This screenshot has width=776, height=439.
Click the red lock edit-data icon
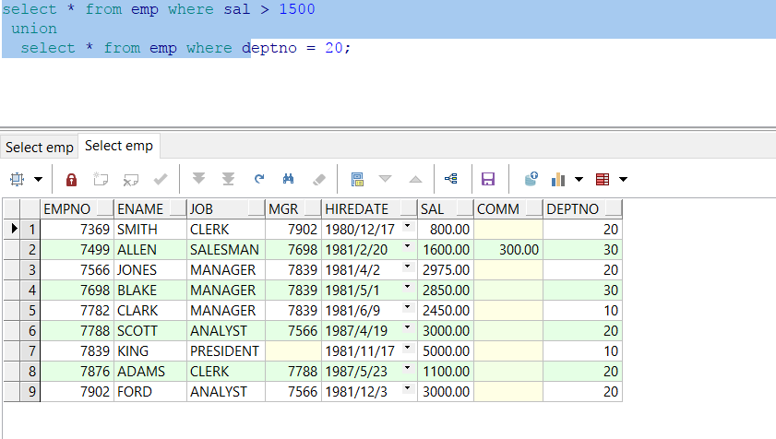71,179
